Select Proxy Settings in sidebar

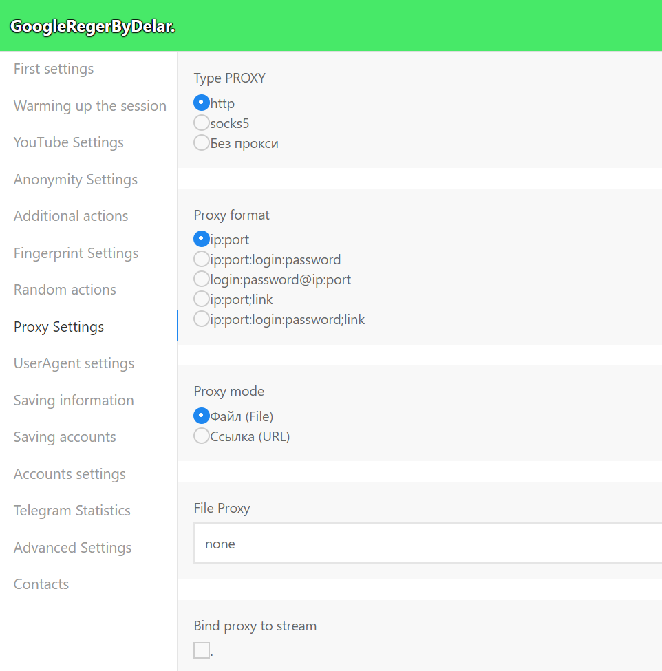pyautogui.click(x=58, y=326)
